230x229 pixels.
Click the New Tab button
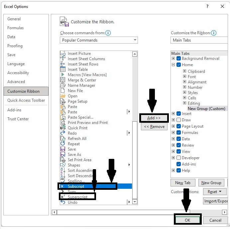pyautogui.click(x=183, y=183)
